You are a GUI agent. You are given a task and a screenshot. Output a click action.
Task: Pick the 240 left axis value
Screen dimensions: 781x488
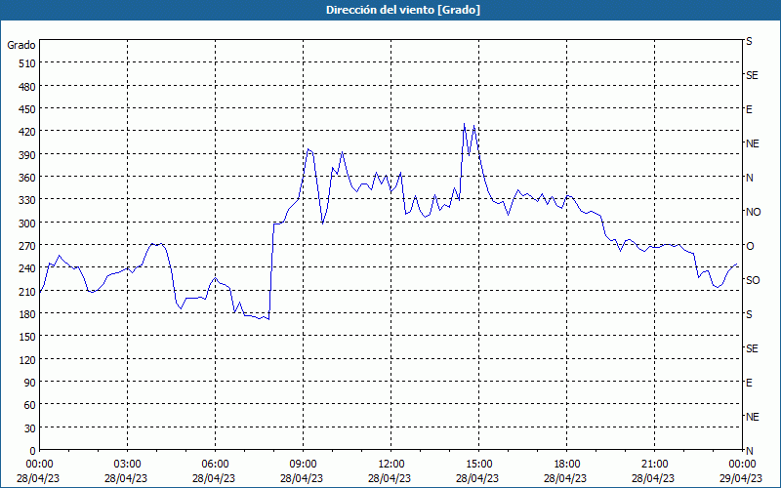coord(28,269)
